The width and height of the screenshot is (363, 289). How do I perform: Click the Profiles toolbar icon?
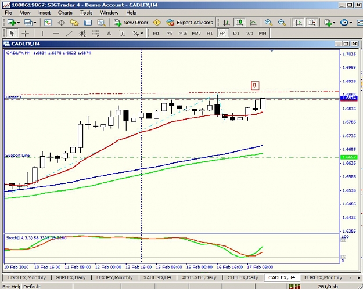pyautogui.click(x=28, y=23)
